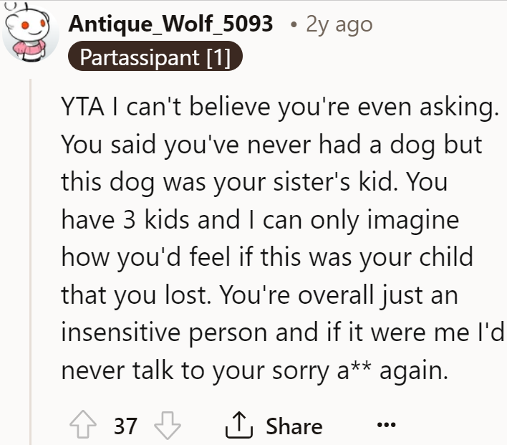
Task: Open the Snoo avatar profile picture
Action: (x=31, y=32)
